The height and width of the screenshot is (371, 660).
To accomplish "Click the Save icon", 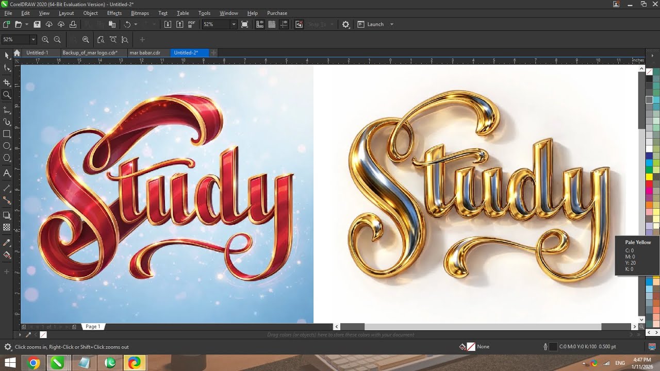I will 37,24.
